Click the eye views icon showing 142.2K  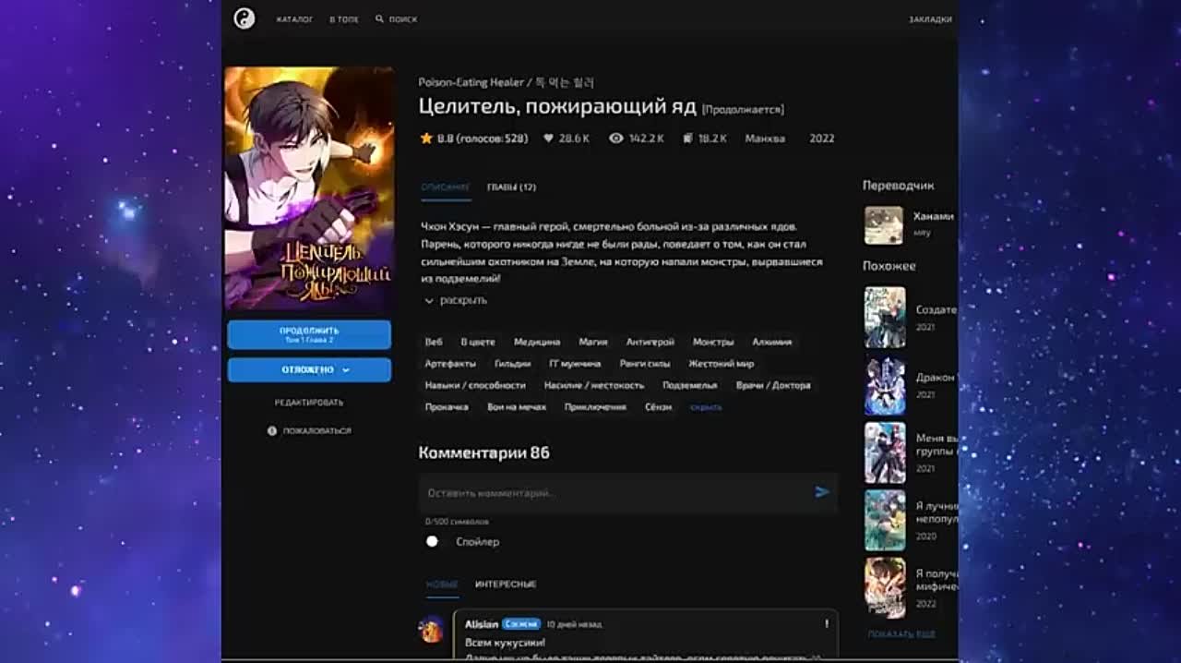click(x=616, y=139)
